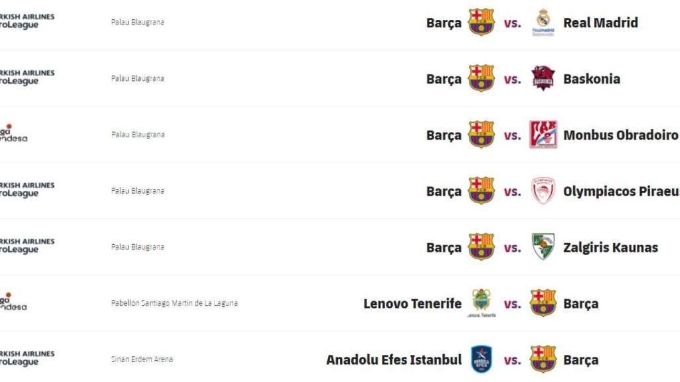This screenshot has height=382, width=680.
Task: Click the Barça crest next to Real Madrid
Action: click(482, 22)
